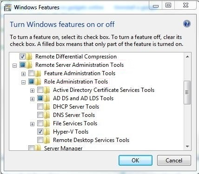Click the Feature Administration Tools folder icon
This screenshot has width=199, height=174.
38,73
